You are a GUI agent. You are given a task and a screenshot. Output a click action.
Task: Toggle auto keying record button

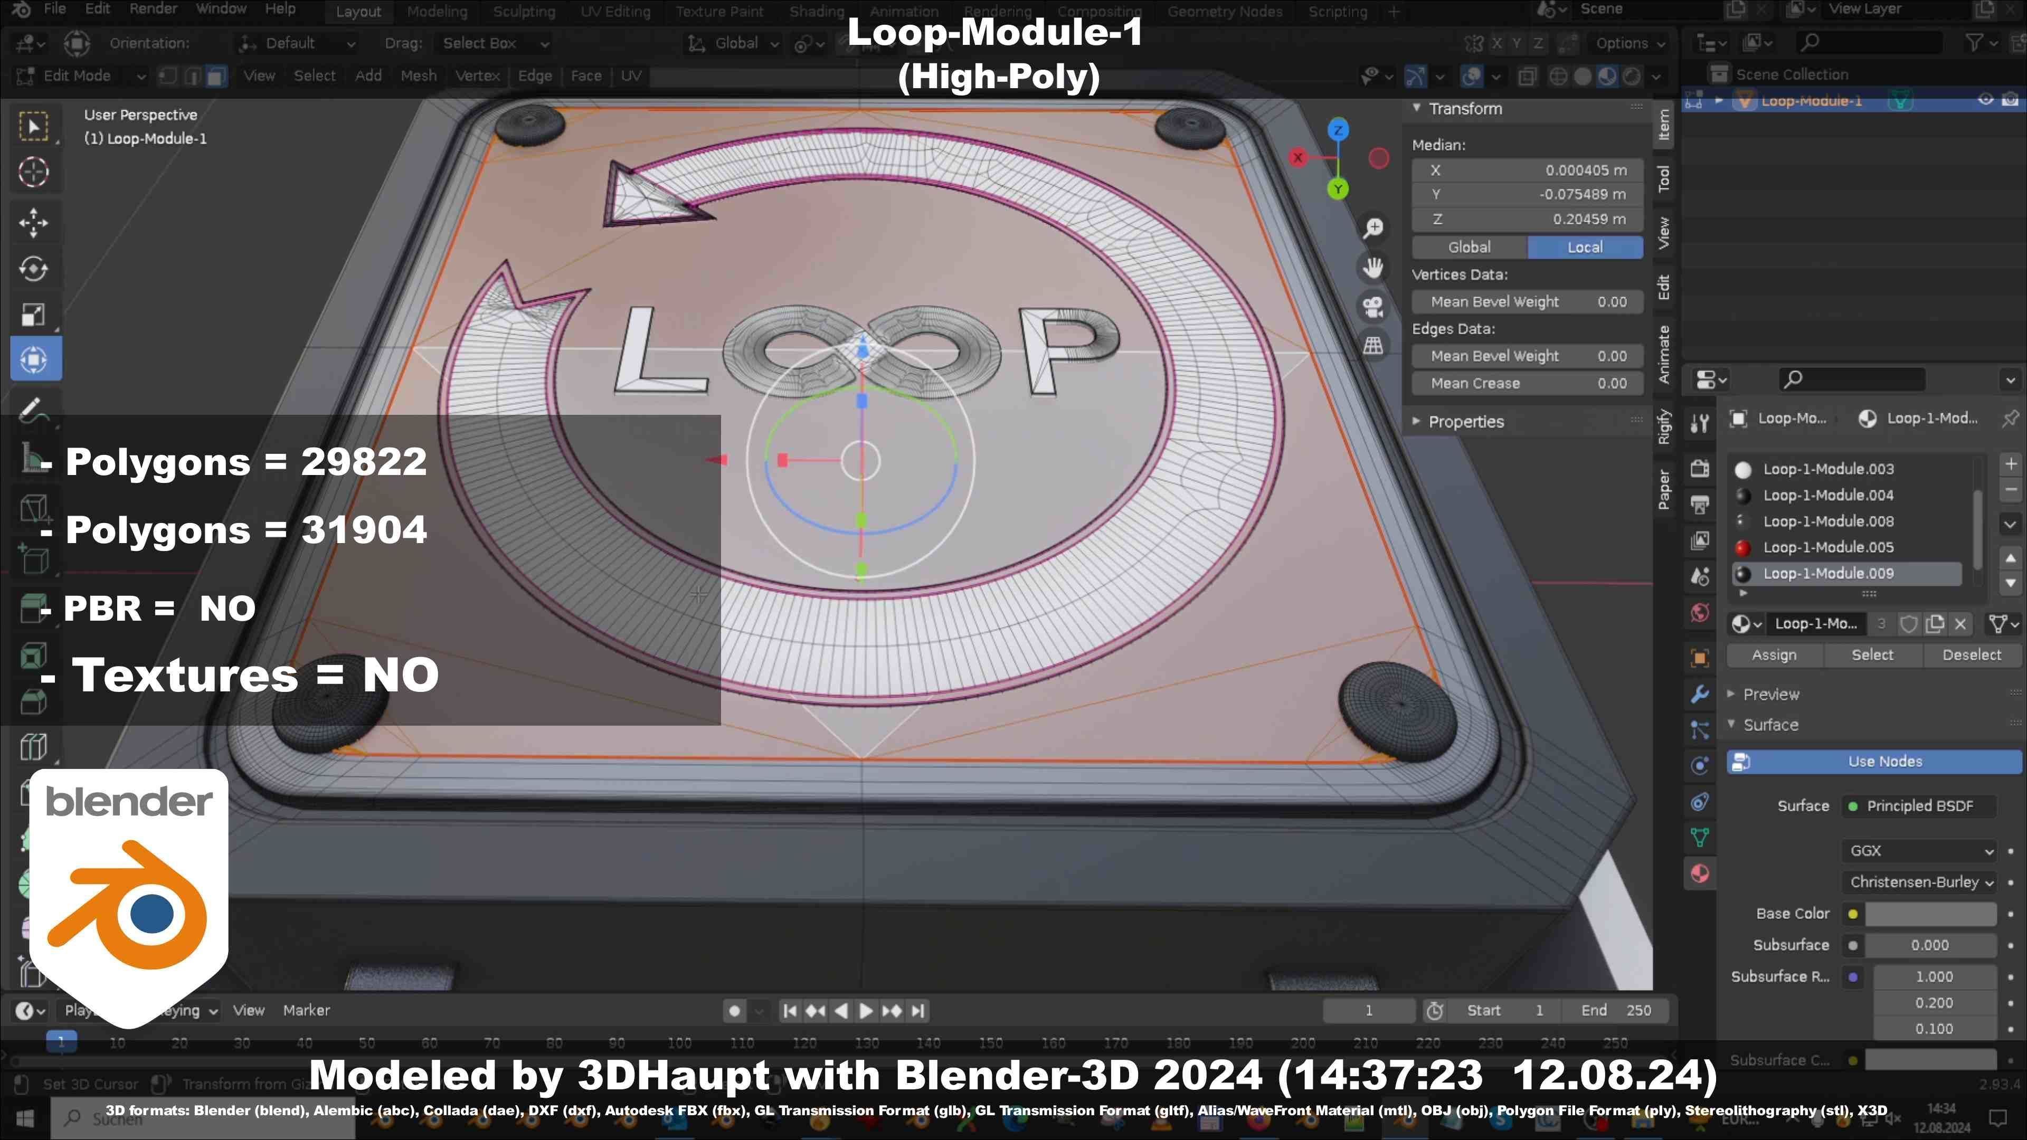coord(734,1011)
